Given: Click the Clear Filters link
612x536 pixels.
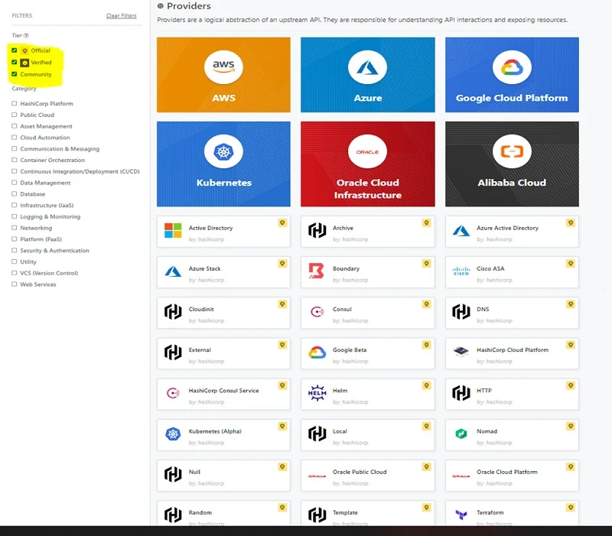Looking at the screenshot, I should coord(122,15).
